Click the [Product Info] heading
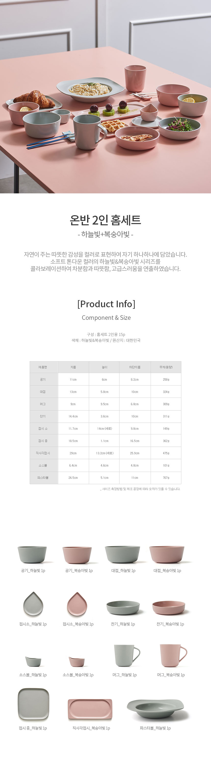This screenshot has height=773, width=211. tap(106, 304)
